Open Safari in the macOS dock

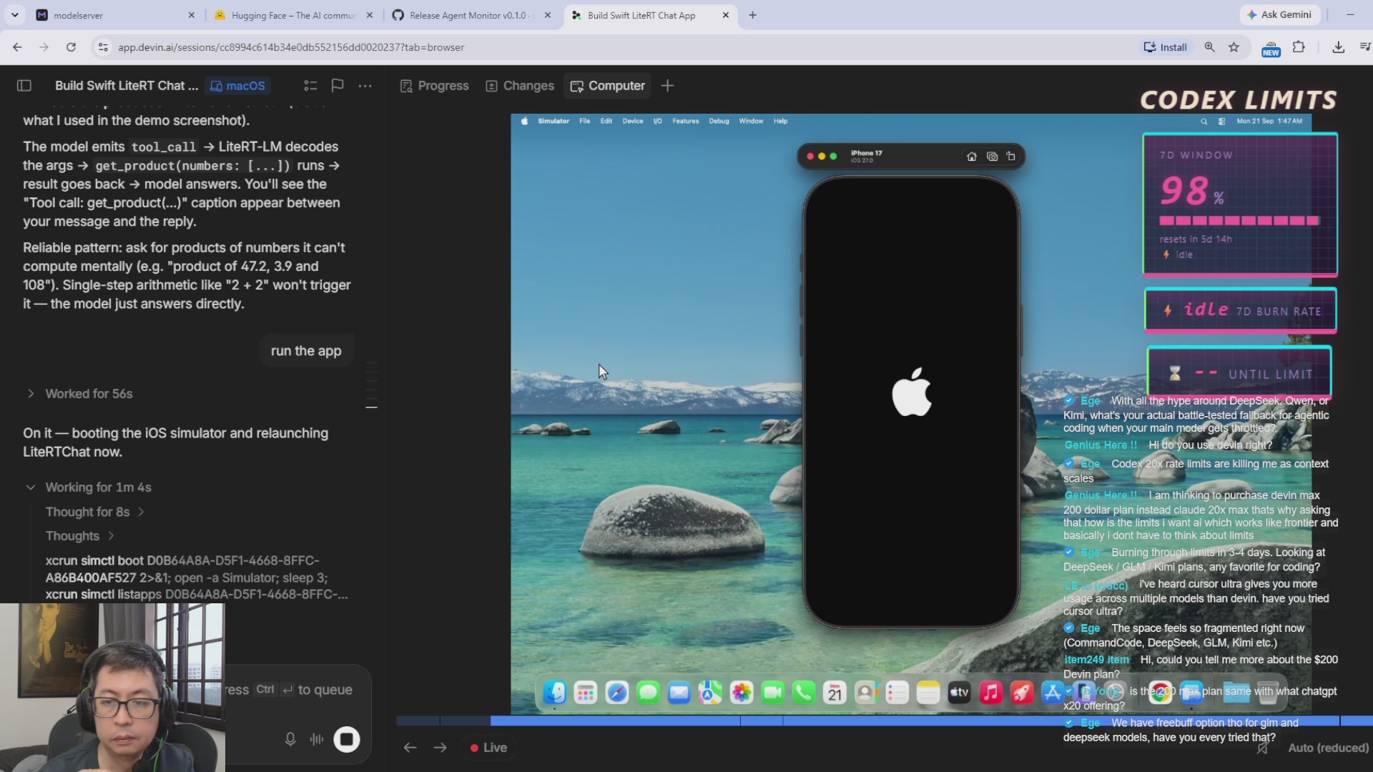coord(616,692)
